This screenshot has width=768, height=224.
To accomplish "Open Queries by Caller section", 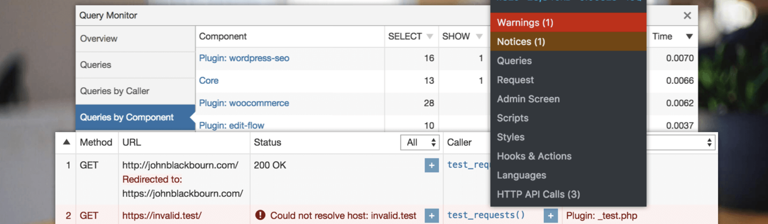I will (x=135, y=91).
